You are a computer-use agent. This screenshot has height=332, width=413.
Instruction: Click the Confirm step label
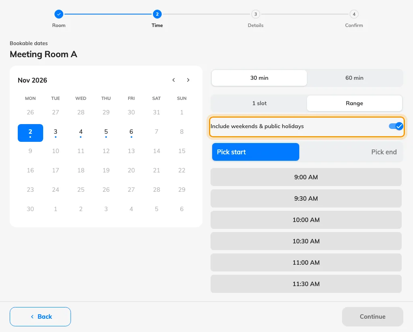pos(354,25)
